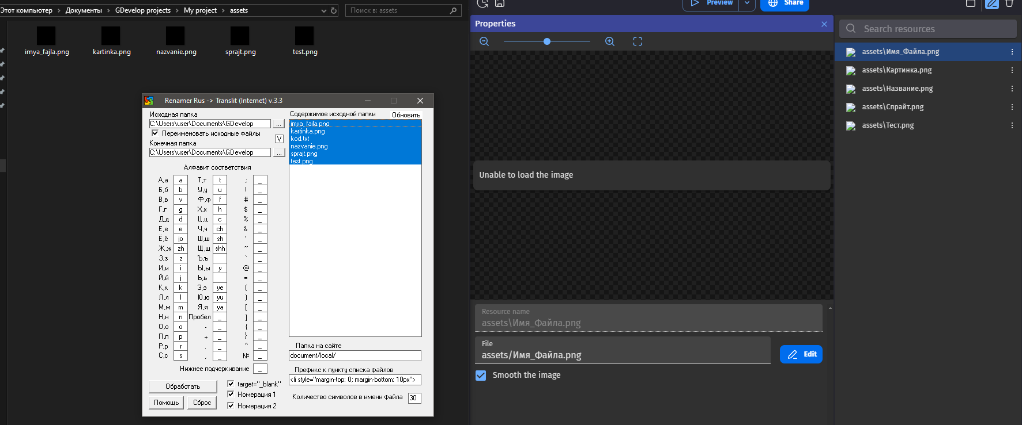The image size is (1022, 425).
Task: Disable the target="_blank" checkbox
Action: pos(231,384)
